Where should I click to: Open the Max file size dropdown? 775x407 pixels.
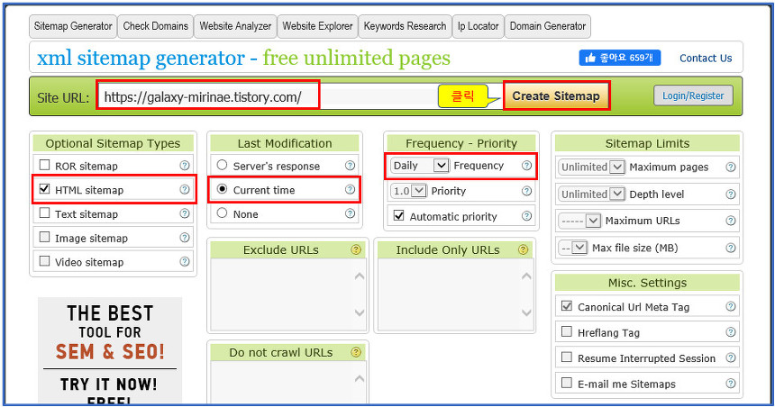pyautogui.click(x=573, y=248)
